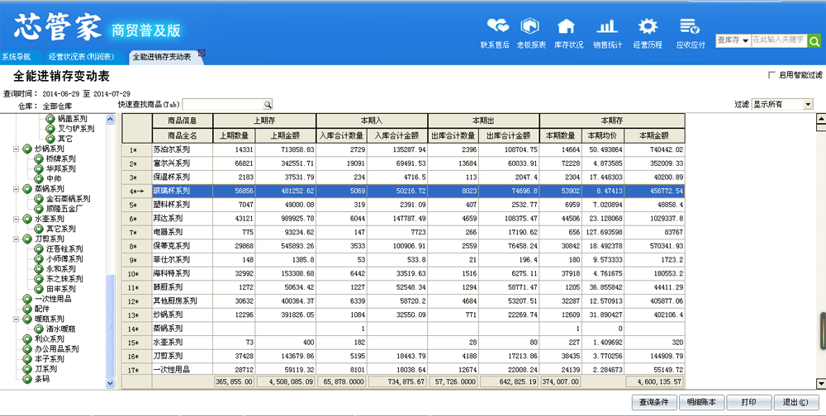The height and width of the screenshot is (416, 826).
Task: Click the 查询条件 button
Action: [x=653, y=402]
